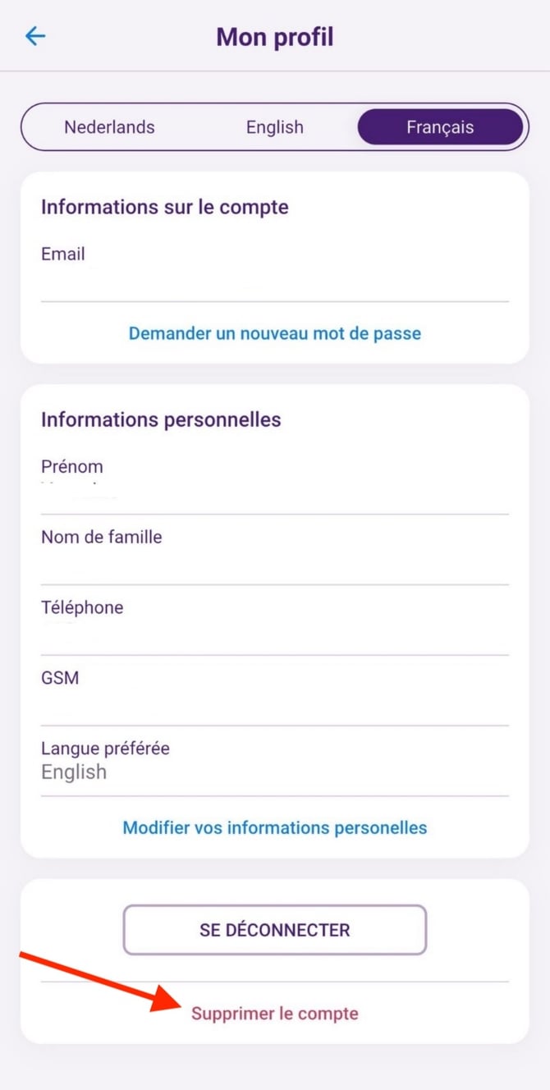This screenshot has width=550, height=1090.
Task: Tap the Informations personnelles card header
Action: 163,419
